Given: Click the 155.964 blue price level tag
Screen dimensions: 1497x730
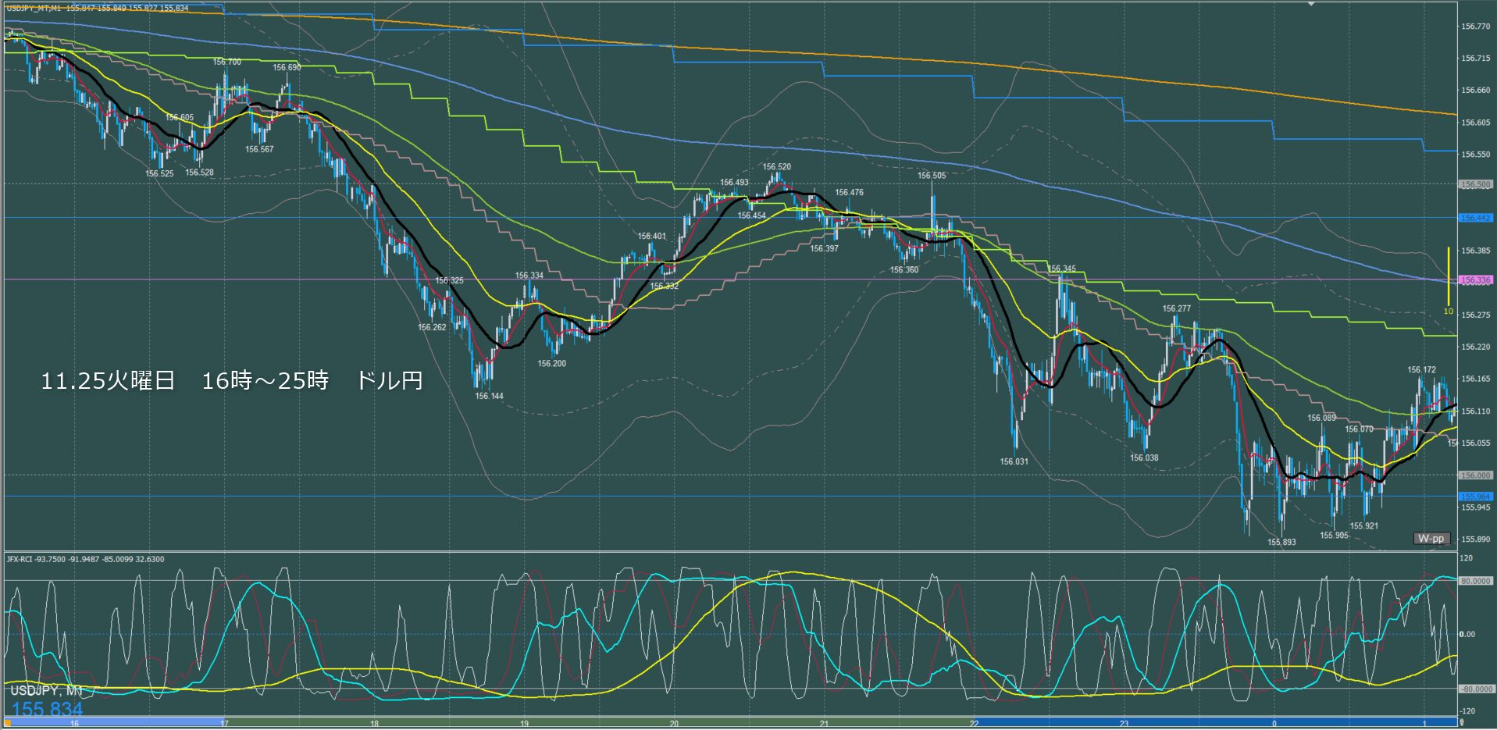Looking at the screenshot, I should [x=1474, y=497].
